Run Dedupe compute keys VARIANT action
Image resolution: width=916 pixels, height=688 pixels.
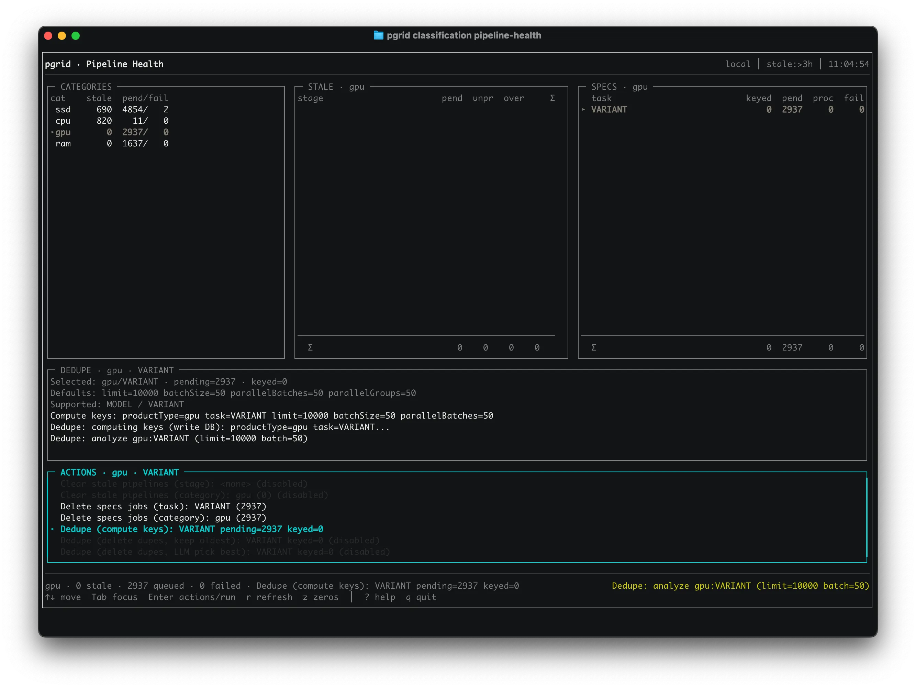(x=191, y=529)
